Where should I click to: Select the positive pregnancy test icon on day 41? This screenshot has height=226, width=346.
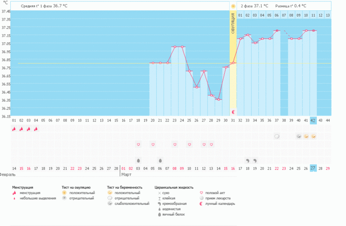pyautogui.click(x=306, y=136)
